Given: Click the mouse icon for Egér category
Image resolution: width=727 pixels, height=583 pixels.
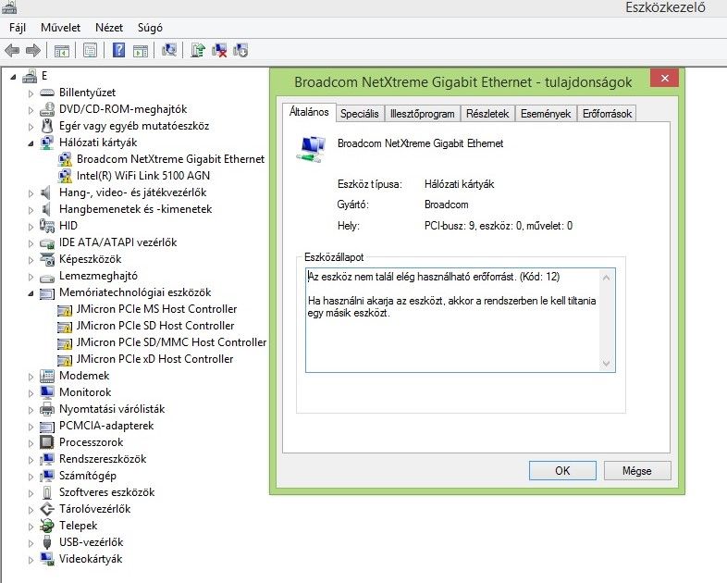Looking at the screenshot, I should pos(47,126).
